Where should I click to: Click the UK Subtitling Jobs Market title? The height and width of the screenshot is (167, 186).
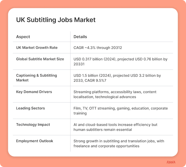(56, 20)
